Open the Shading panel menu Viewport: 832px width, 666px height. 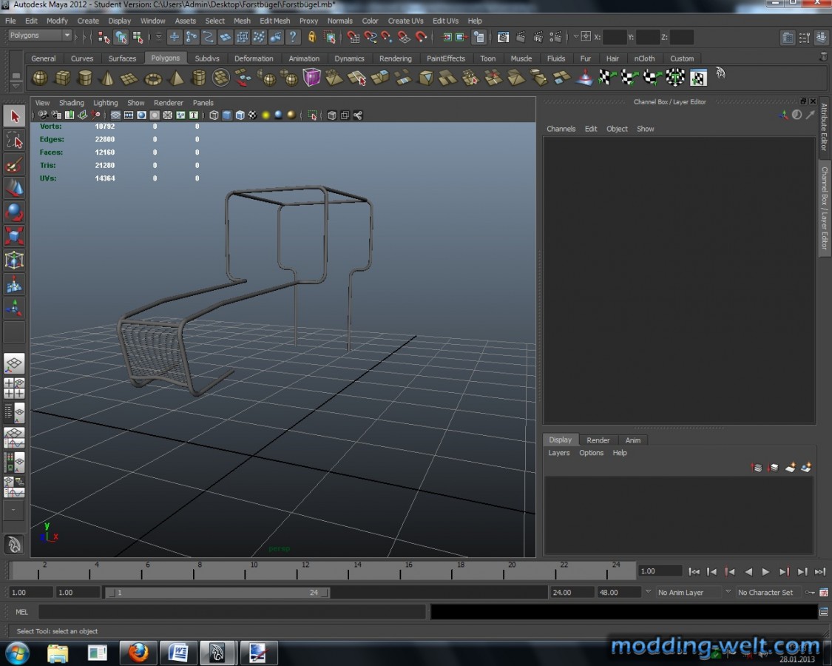coord(72,103)
